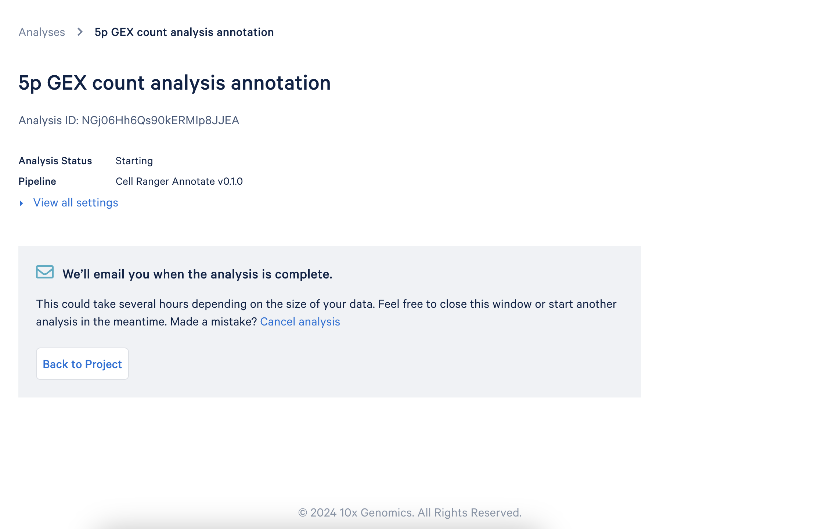This screenshot has width=822, height=529.
Task: Click the current breadcrumb page title
Action: (184, 32)
